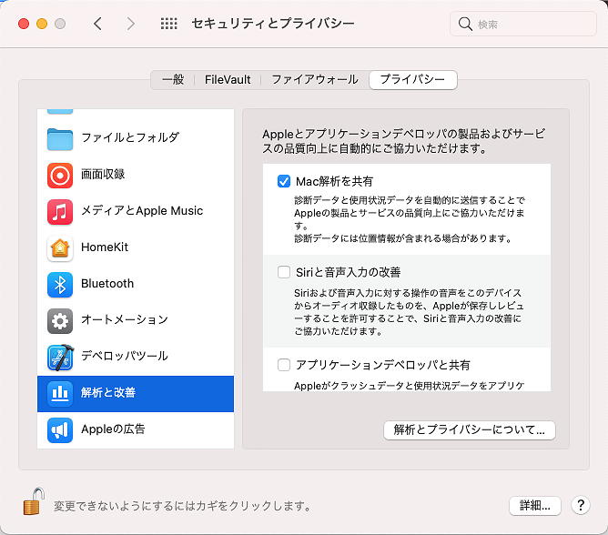Select Bluetooth row label
Image resolution: width=608 pixels, height=535 pixels.
point(107,283)
